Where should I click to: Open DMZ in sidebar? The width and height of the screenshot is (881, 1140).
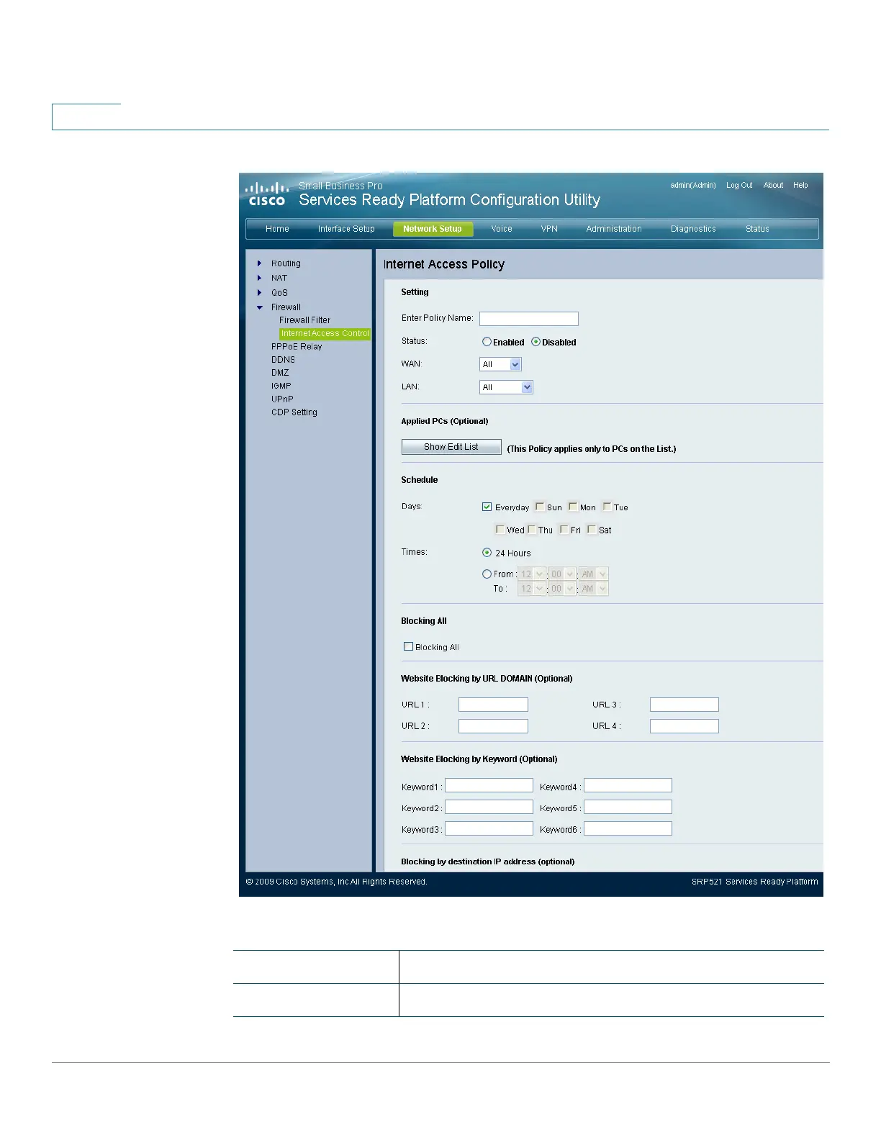pos(280,373)
